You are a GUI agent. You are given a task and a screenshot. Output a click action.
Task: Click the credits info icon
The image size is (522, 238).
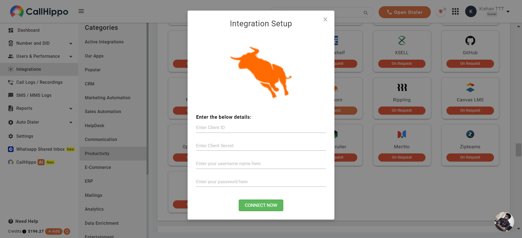point(24,231)
